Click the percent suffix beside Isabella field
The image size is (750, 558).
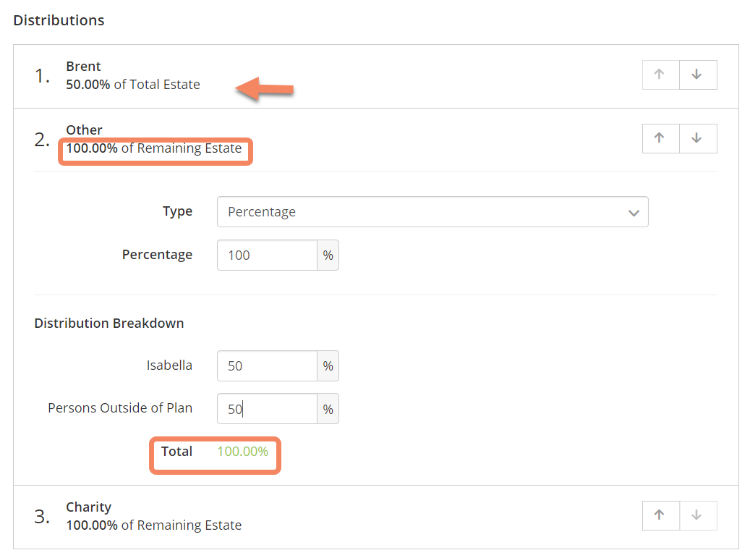coord(328,366)
